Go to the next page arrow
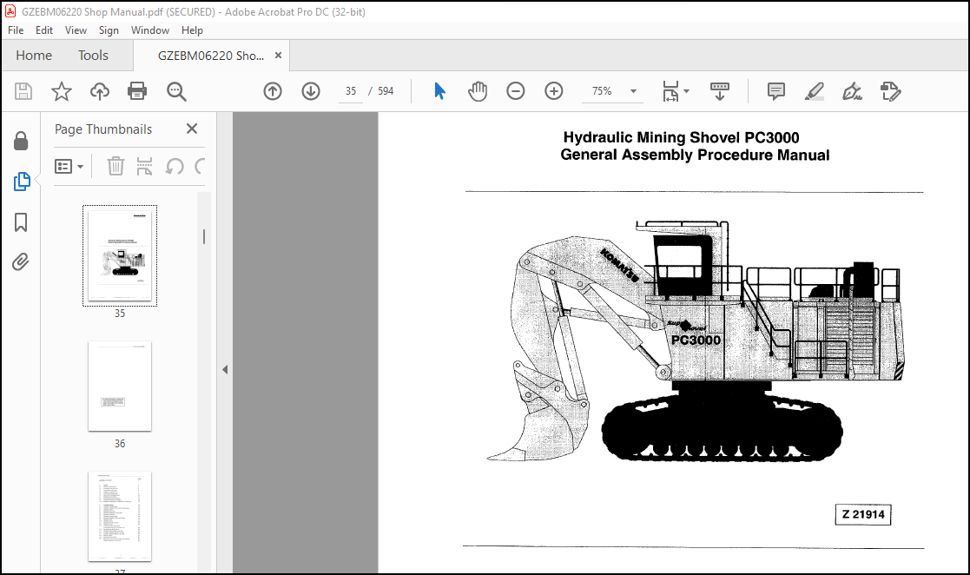 pyautogui.click(x=311, y=91)
